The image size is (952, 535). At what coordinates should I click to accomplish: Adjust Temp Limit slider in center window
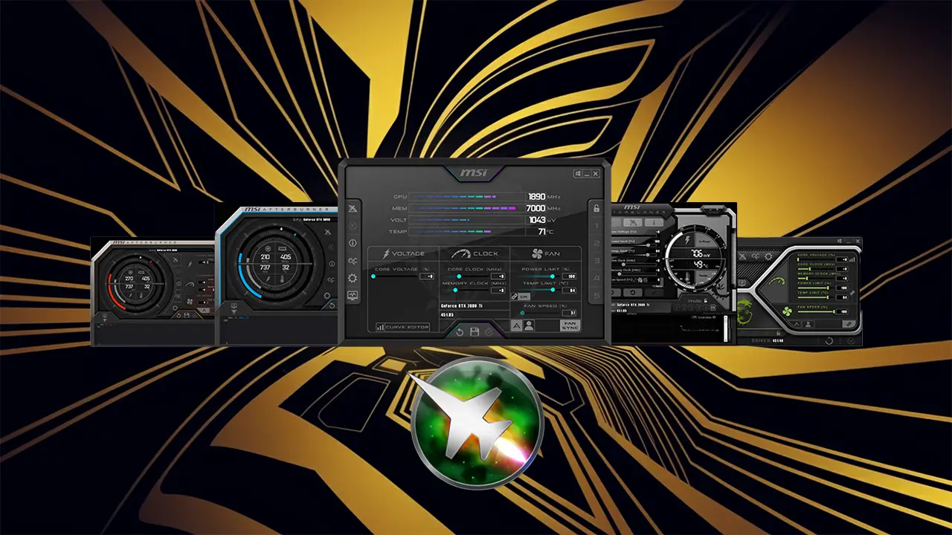(x=538, y=290)
